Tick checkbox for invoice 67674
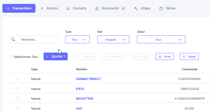The height and width of the screenshot is (112, 210). (x=18, y=89)
